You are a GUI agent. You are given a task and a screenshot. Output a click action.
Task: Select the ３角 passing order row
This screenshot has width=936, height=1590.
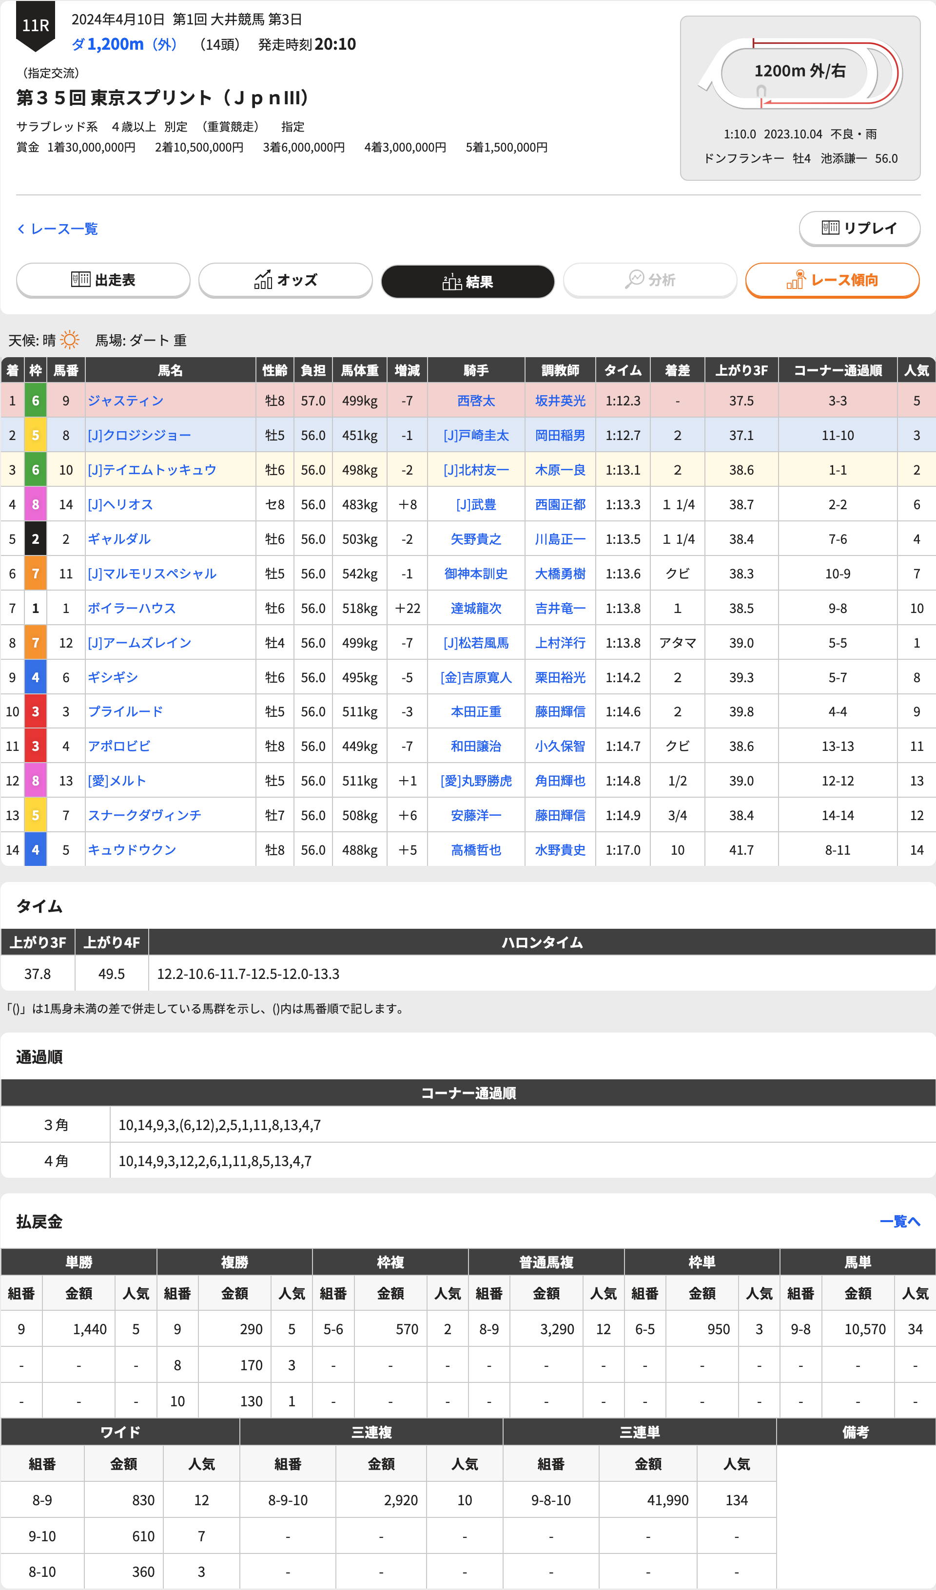pos(468,1124)
